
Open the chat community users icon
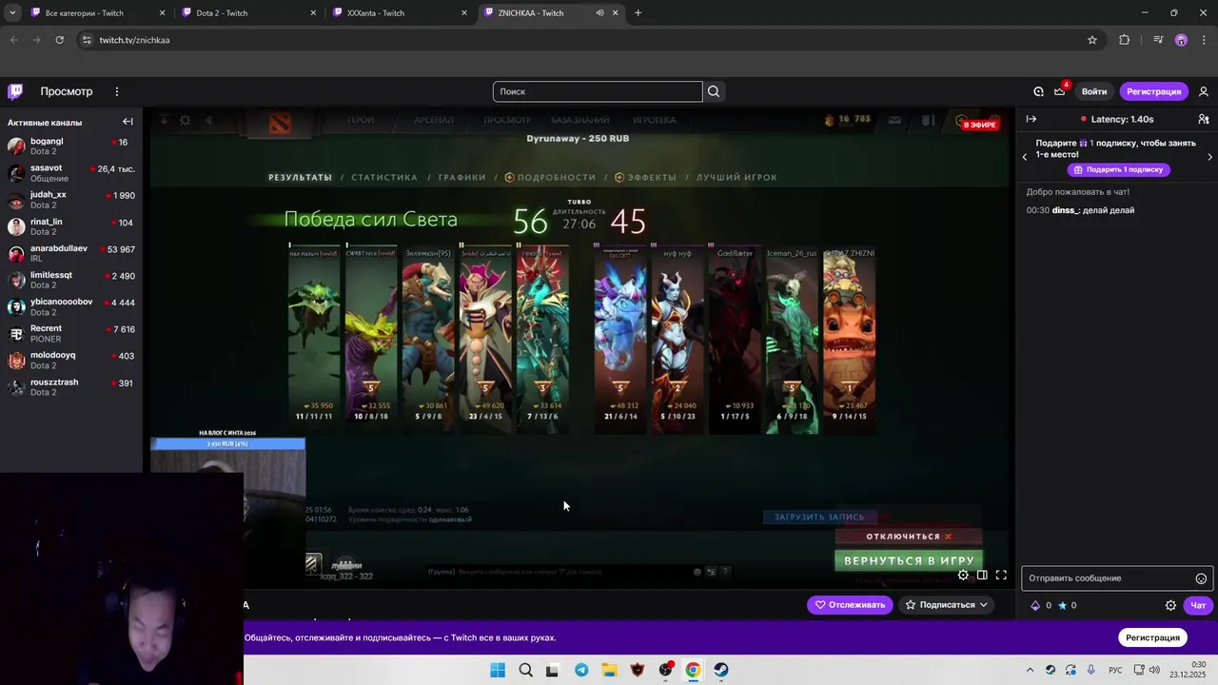click(x=1204, y=119)
